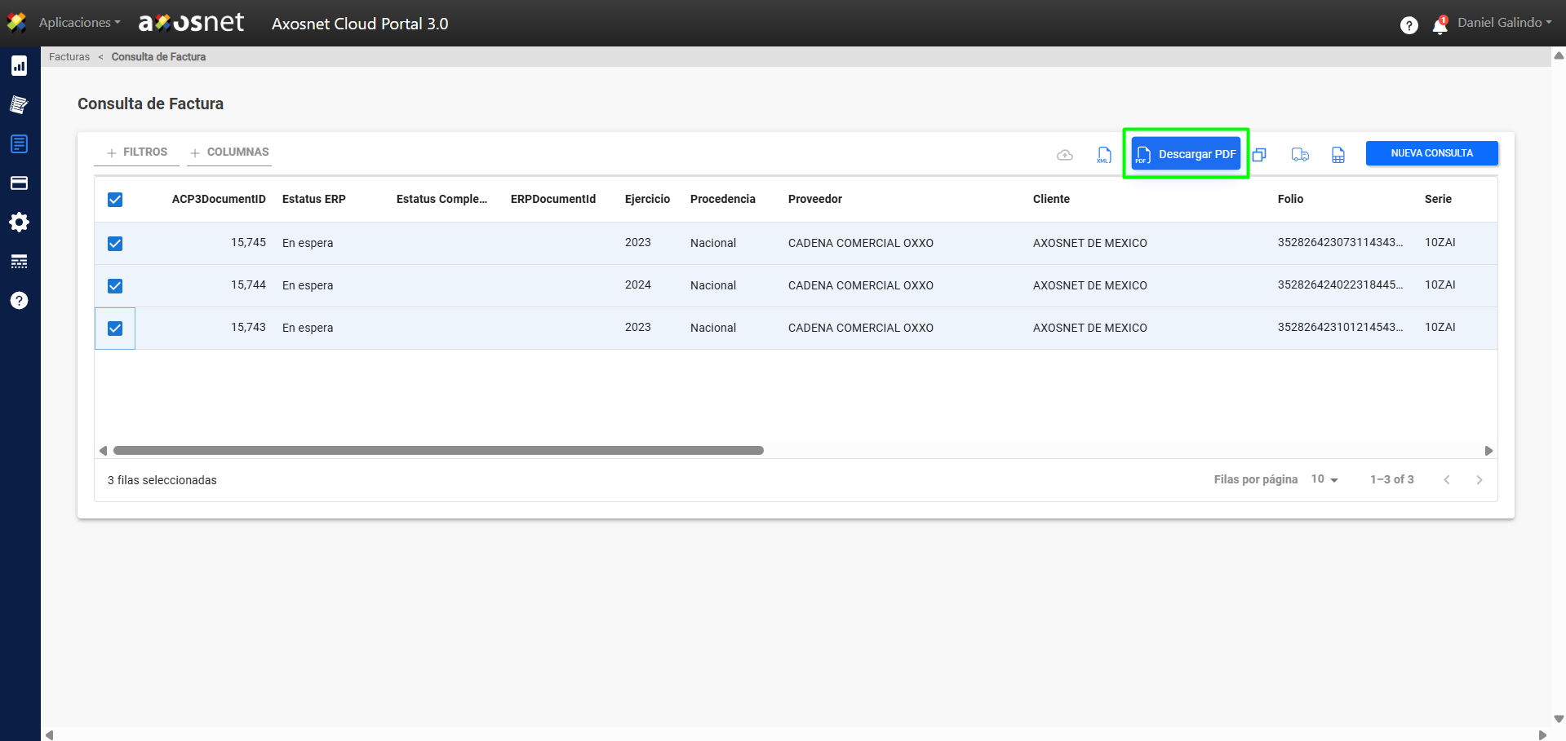The width and height of the screenshot is (1566, 741).
Task: Sort by Folio column header
Action: (x=1291, y=199)
